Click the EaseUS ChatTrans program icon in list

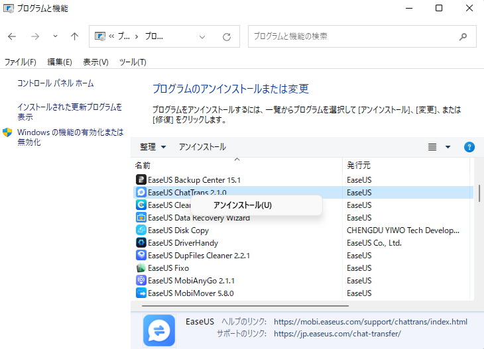[141, 193]
